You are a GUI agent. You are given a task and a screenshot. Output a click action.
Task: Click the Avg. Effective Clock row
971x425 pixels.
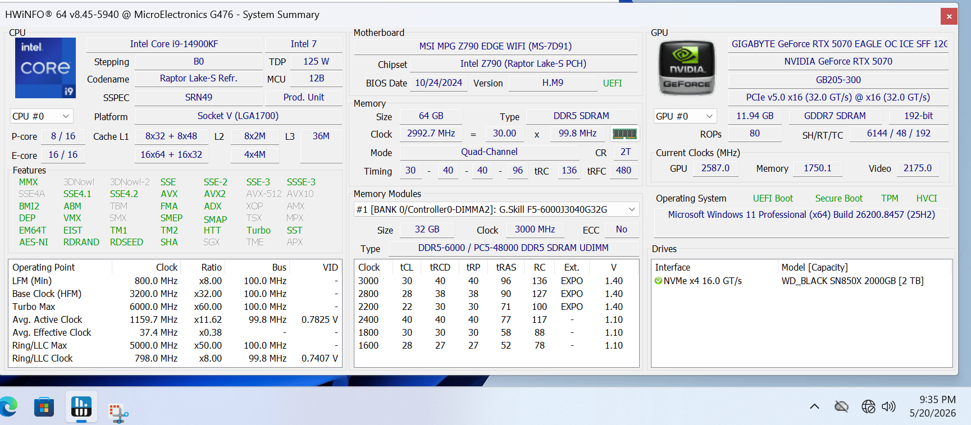tap(175, 332)
